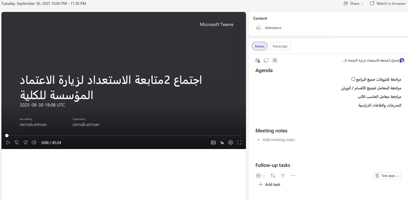Click the Loop components grid icon in notes
The width and height of the screenshot is (408, 200).
point(275,60)
